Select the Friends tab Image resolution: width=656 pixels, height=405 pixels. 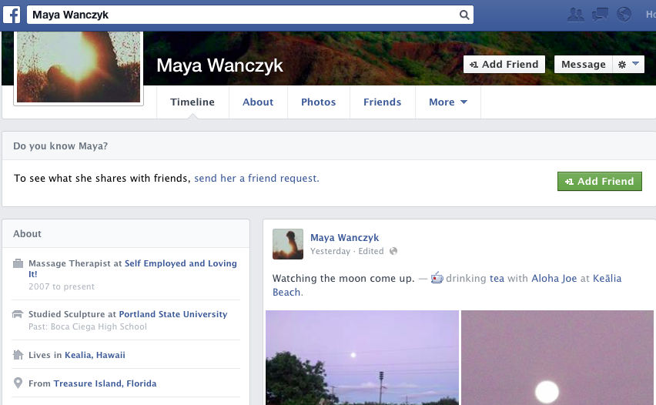[382, 102]
